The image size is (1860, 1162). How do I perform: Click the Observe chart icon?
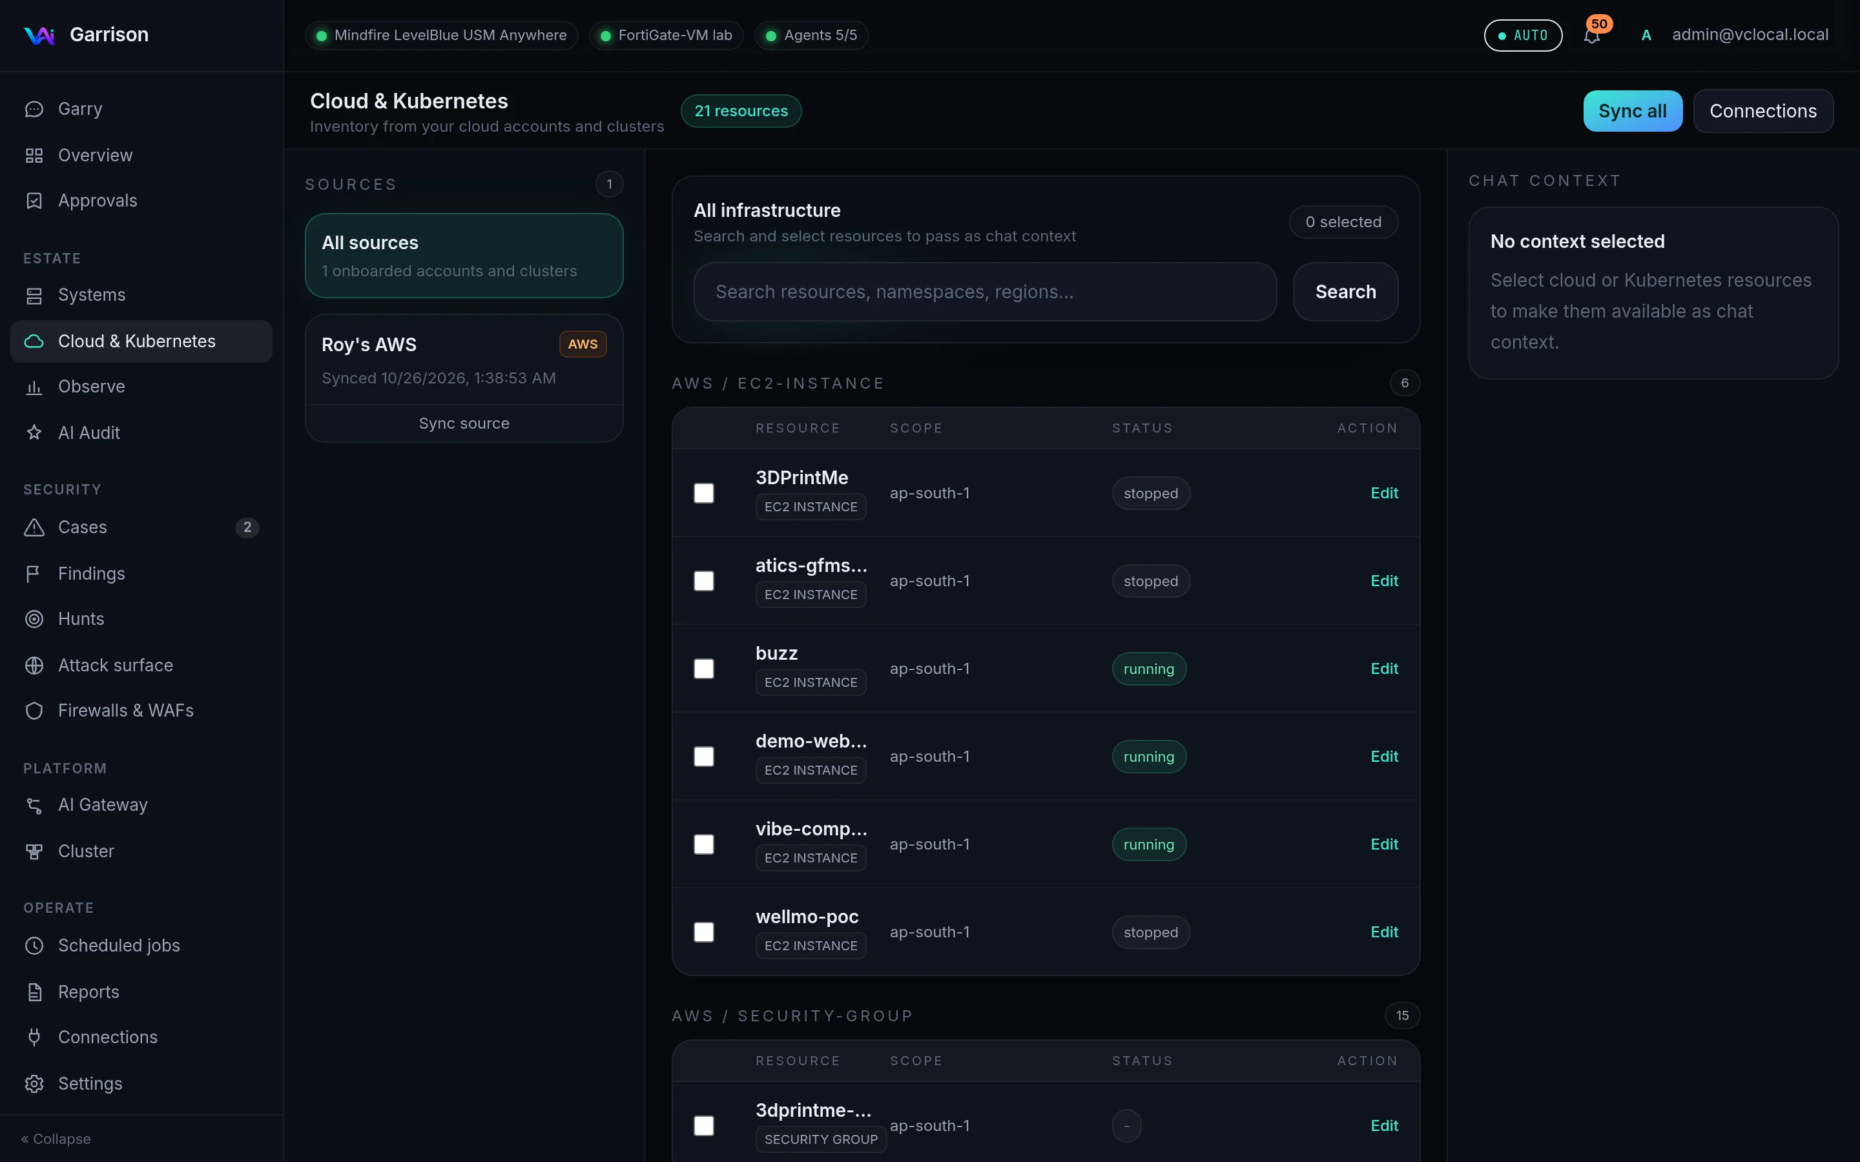tap(34, 387)
